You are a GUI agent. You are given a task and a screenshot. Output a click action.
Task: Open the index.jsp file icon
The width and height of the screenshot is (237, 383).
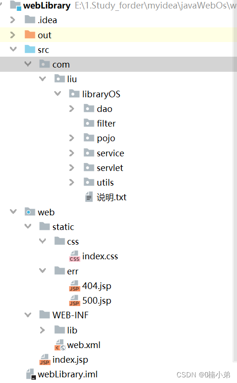pyautogui.click(x=45, y=360)
